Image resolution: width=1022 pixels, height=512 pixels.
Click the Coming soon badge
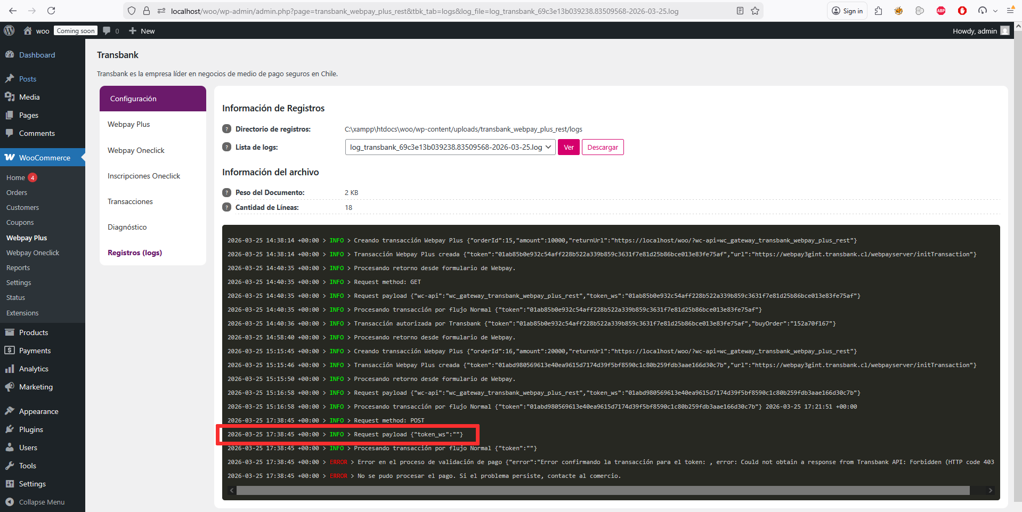(x=76, y=31)
